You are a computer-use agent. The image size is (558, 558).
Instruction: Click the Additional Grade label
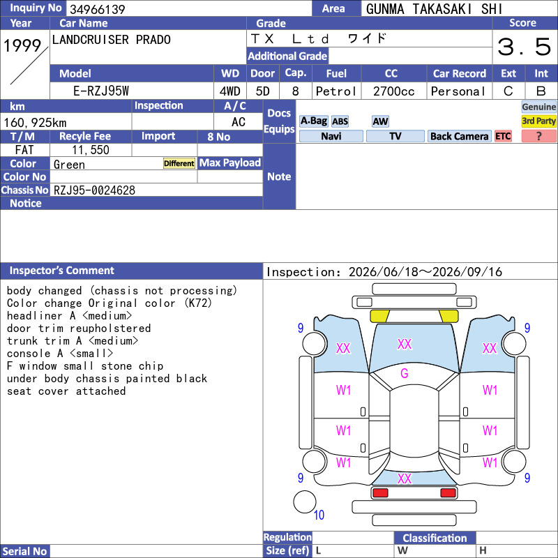coord(287,56)
